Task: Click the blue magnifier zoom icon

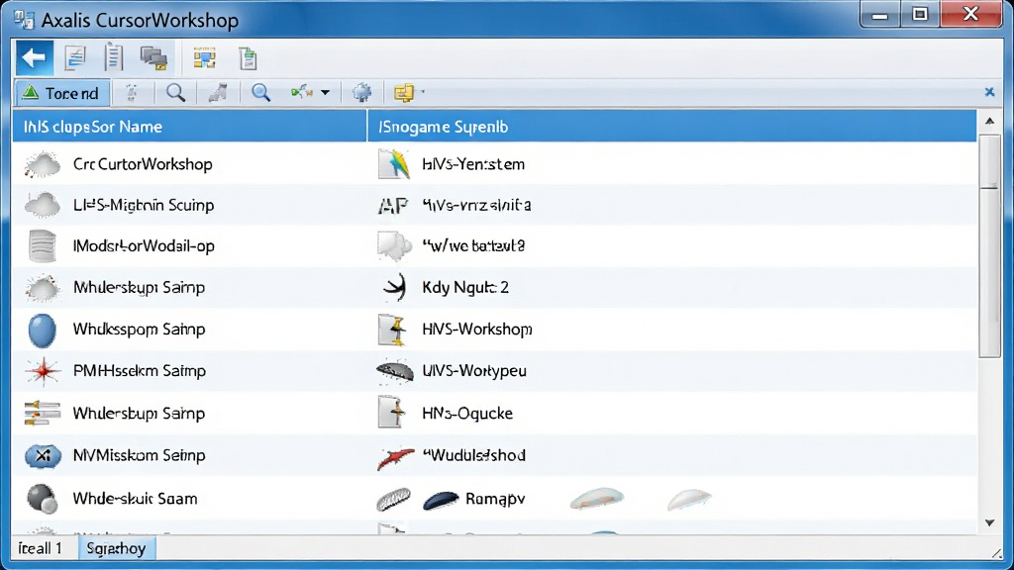Action: (260, 93)
